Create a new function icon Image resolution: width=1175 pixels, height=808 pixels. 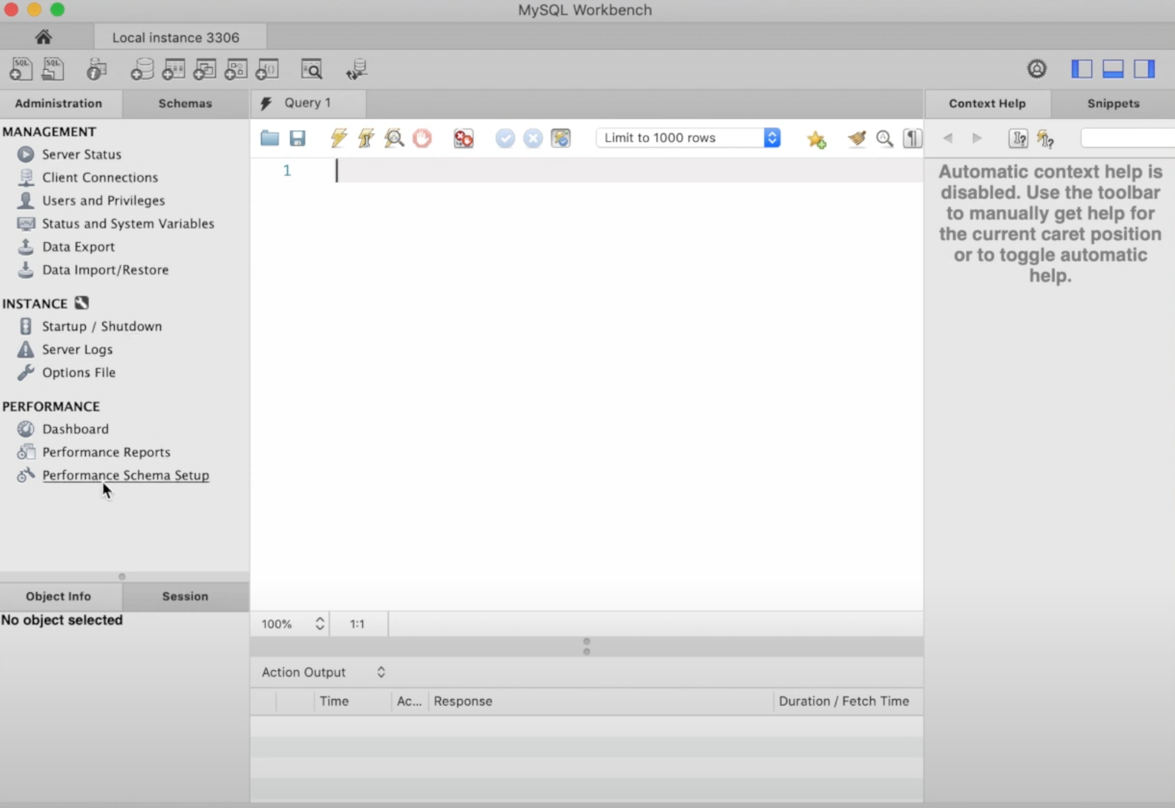click(267, 69)
